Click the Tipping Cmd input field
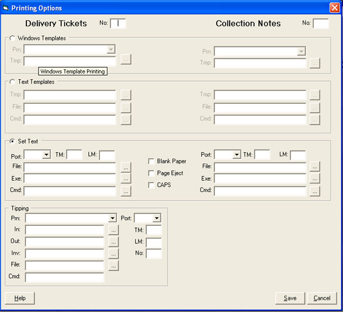 pyautogui.click(x=64, y=277)
